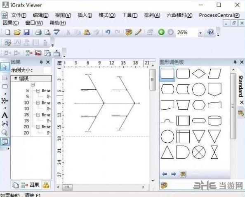Pick the circle with X shape in the palette

199,152
